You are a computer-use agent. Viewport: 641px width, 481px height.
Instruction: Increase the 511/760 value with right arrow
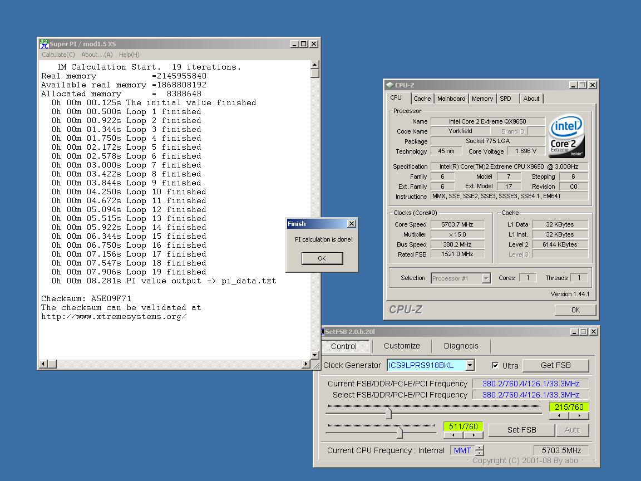pos(474,435)
